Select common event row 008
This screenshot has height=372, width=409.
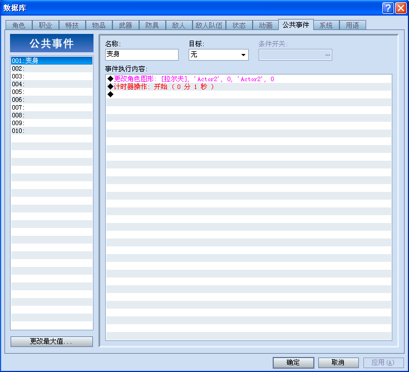tap(52, 115)
